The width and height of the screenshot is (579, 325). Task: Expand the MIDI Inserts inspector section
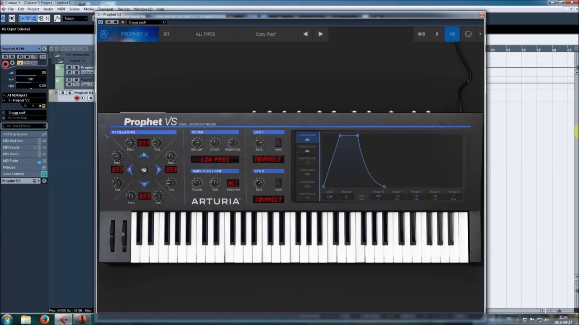(24, 148)
